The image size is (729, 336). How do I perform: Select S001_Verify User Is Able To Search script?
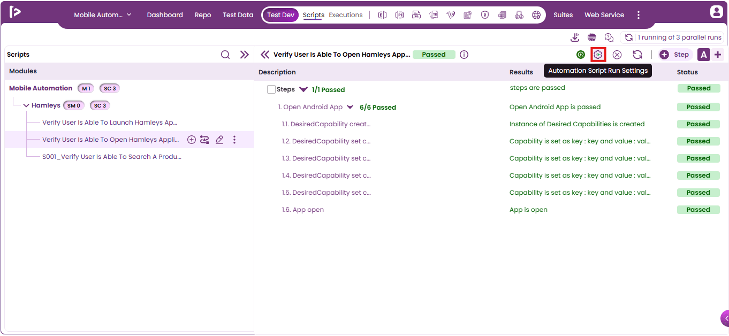pos(112,157)
